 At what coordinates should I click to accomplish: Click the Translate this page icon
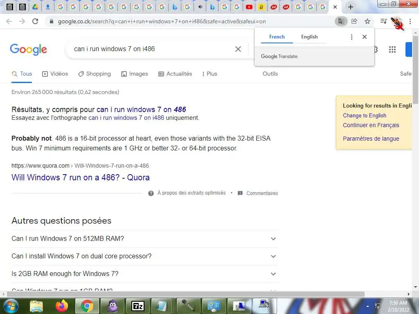(341, 21)
